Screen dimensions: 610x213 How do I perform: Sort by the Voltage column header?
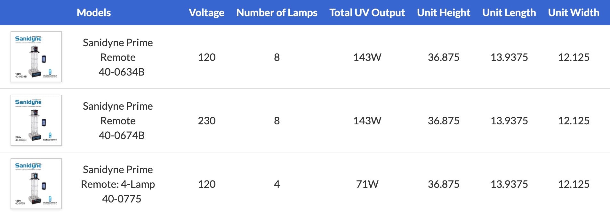coord(206,13)
